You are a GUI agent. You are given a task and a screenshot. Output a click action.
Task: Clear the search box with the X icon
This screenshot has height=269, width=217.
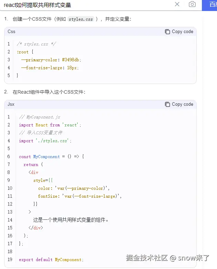(x=177, y=4)
